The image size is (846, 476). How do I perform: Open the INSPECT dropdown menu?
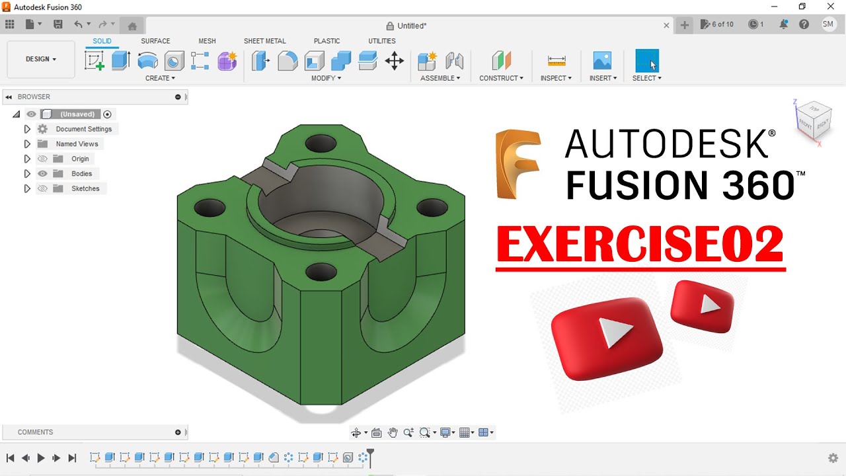pyautogui.click(x=556, y=78)
